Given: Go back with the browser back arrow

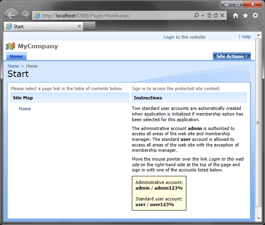Looking at the screenshot, I should 11,15.
